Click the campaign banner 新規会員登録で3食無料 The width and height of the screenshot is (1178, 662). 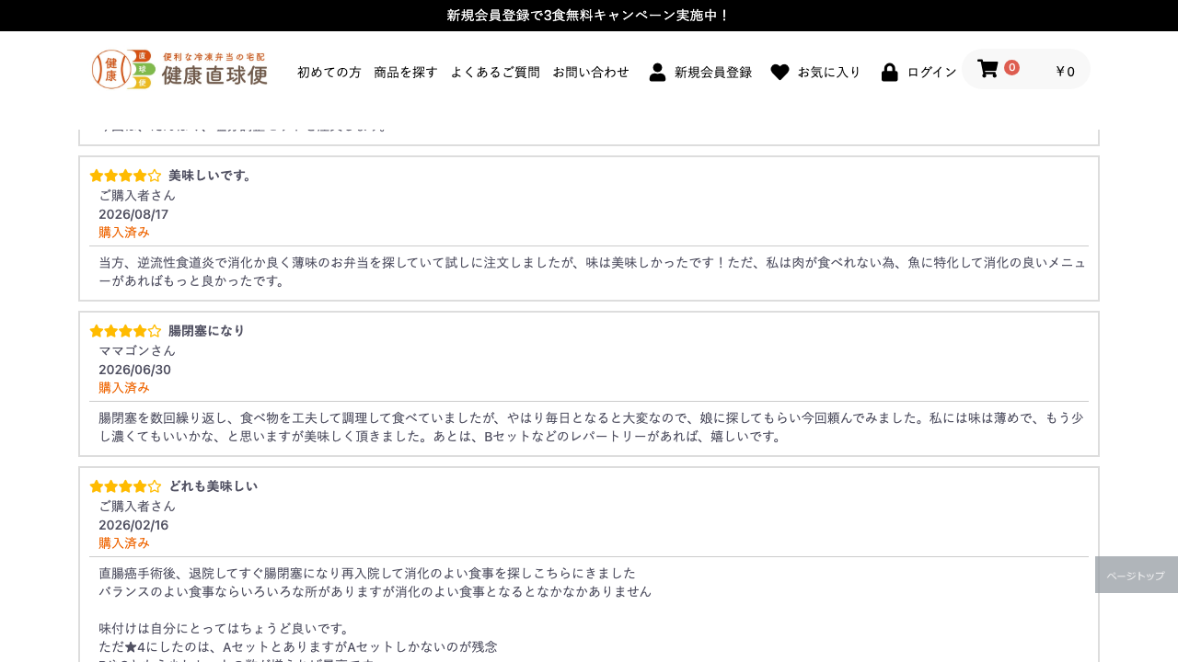pyautogui.click(x=589, y=16)
